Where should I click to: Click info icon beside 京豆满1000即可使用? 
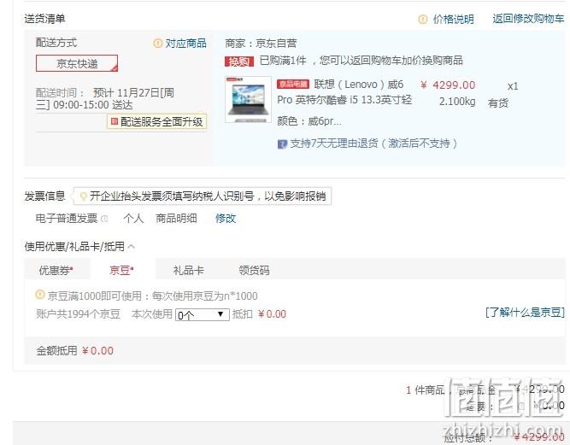point(40,294)
